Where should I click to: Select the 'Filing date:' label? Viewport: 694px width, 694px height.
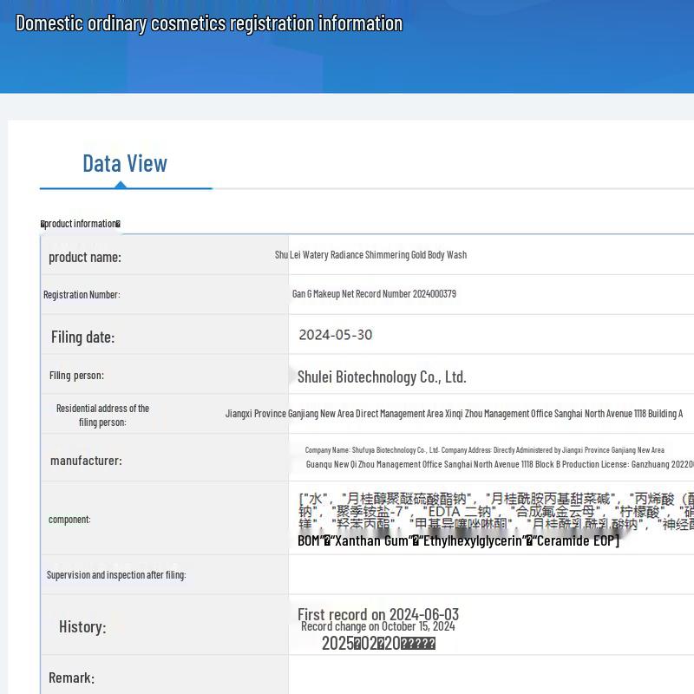[x=82, y=337]
